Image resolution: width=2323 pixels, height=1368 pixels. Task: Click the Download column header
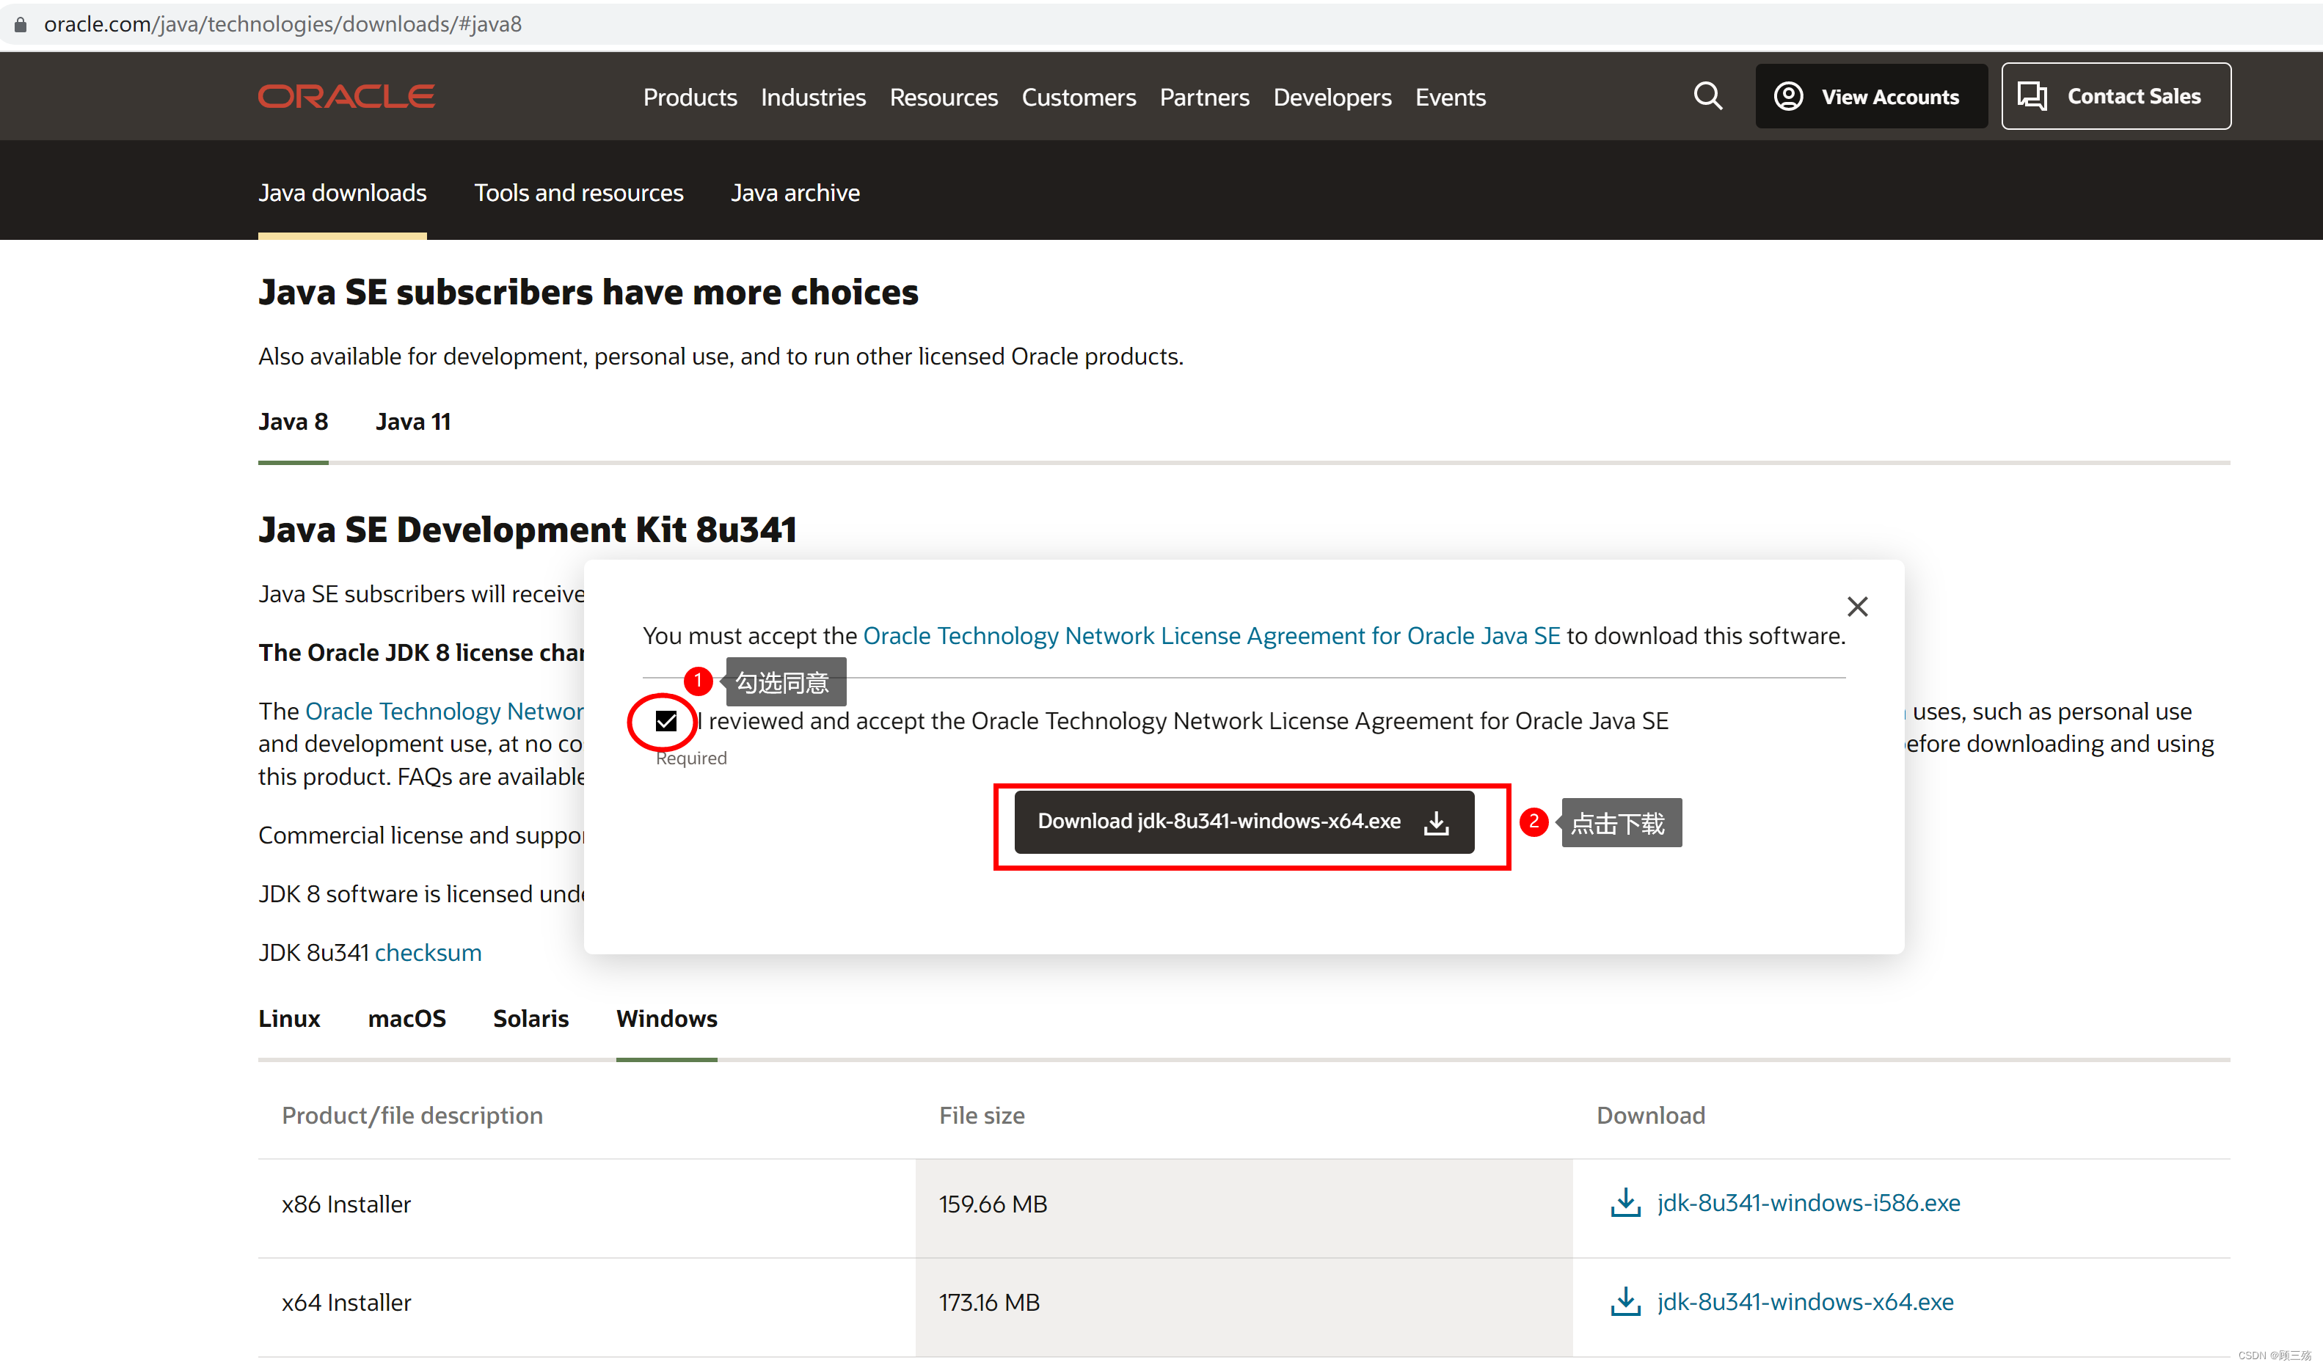1650,1116
